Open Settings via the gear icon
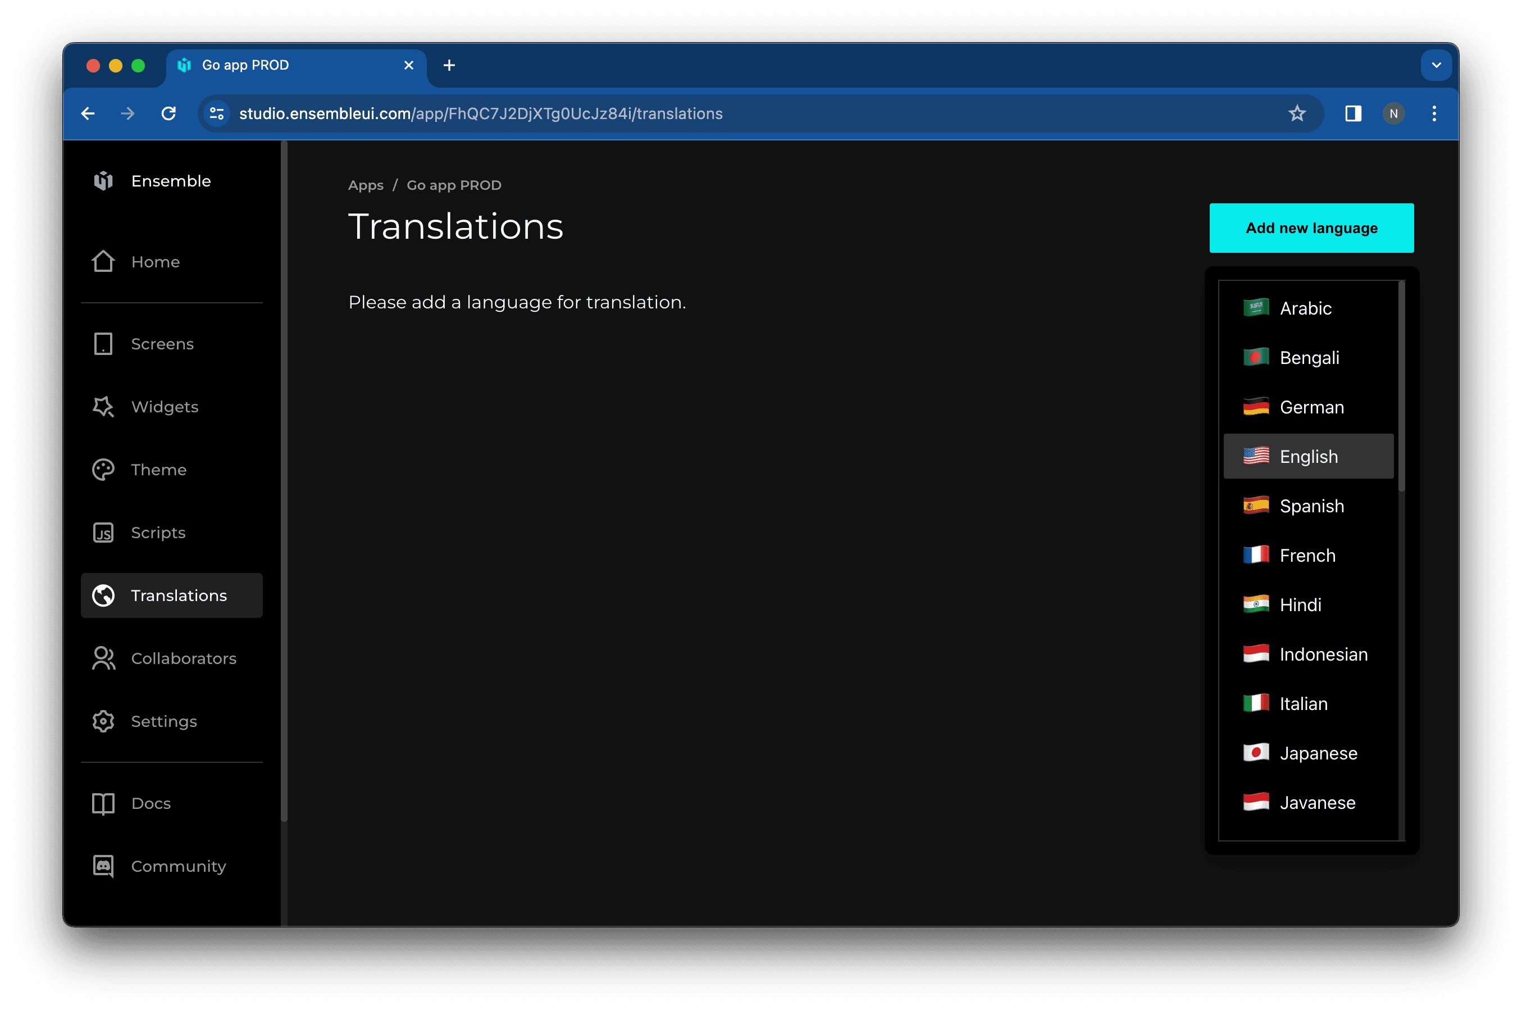Screen dimensions: 1522x1010 pyautogui.click(x=103, y=721)
